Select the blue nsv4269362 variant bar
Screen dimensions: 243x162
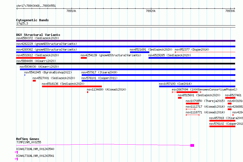pos(63,52)
